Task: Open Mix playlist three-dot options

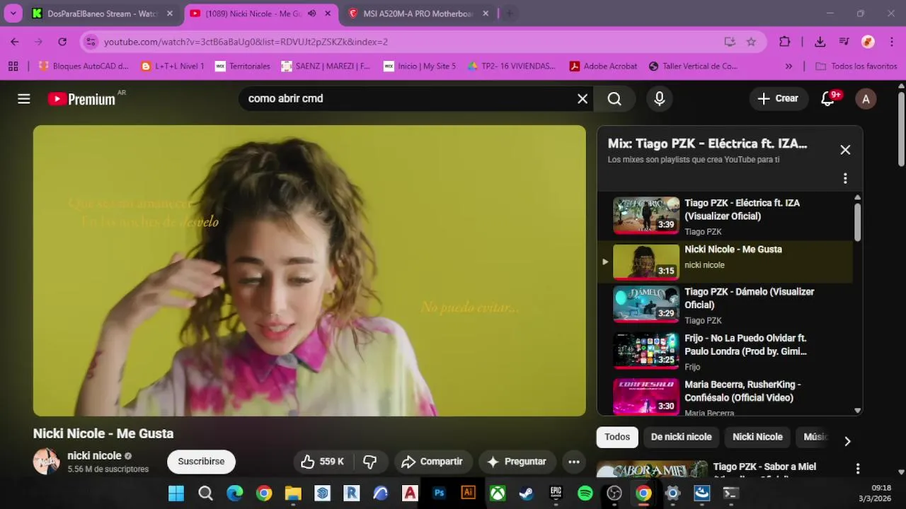Action: pyautogui.click(x=845, y=178)
